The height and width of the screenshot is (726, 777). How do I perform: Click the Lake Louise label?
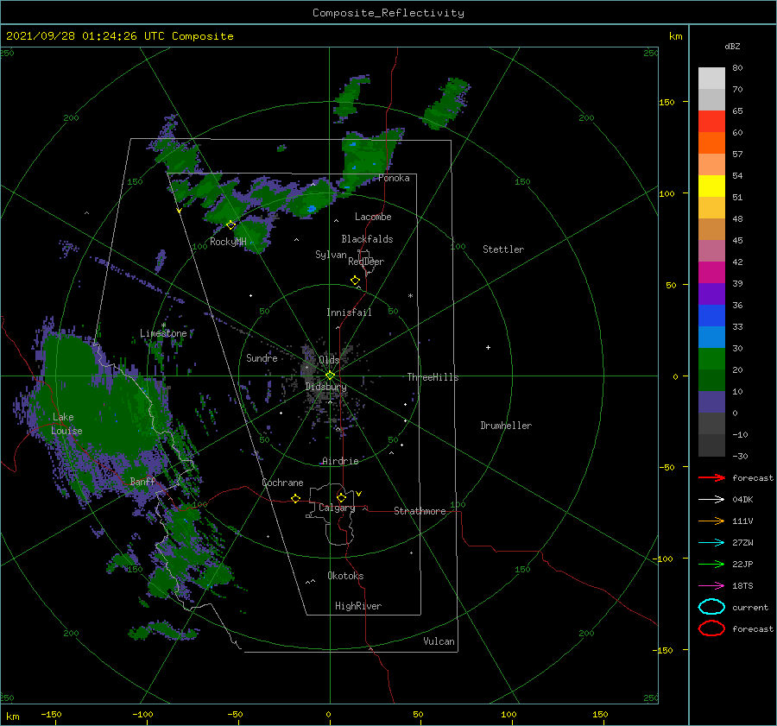pyautogui.click(x=66, y=424)
